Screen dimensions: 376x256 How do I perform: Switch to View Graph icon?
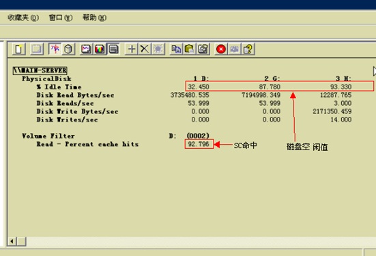tap(86, 49)
